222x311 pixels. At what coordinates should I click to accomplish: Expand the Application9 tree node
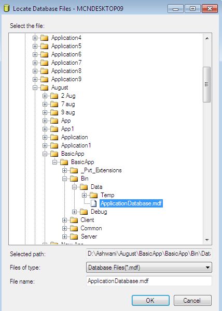[35, 79]
